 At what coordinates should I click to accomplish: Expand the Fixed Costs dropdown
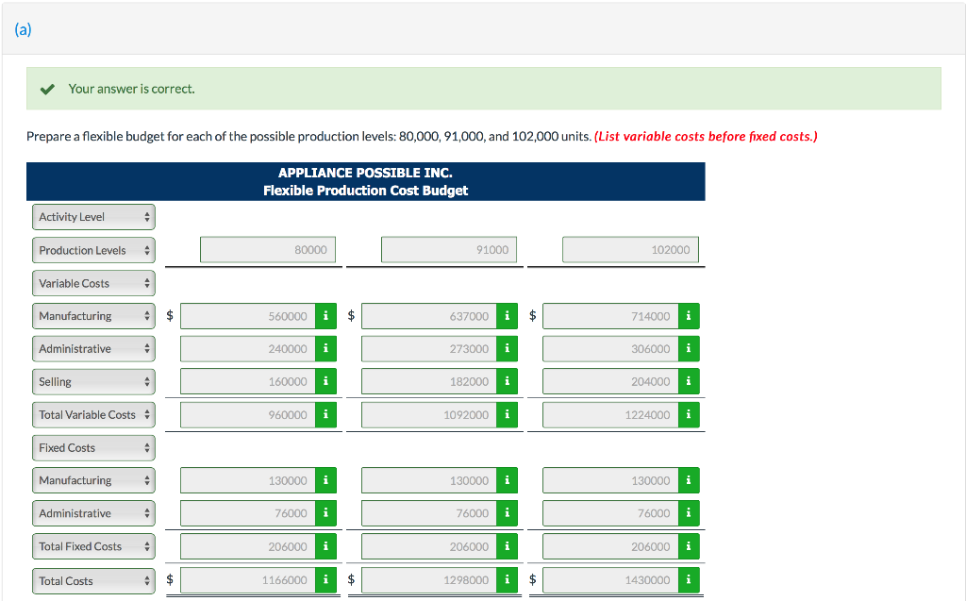[x=93, y=447]
